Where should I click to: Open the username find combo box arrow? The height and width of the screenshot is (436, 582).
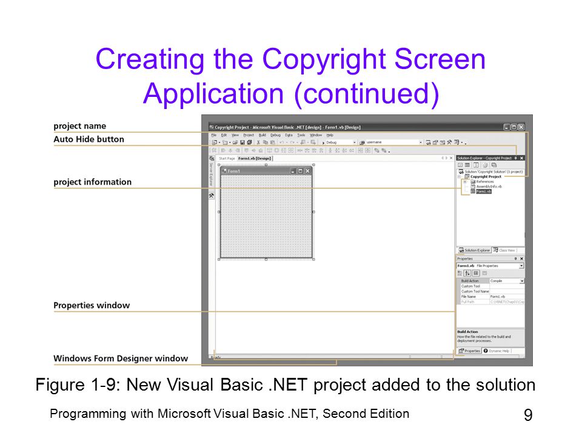pyautogui.click(x=421, y=142)
